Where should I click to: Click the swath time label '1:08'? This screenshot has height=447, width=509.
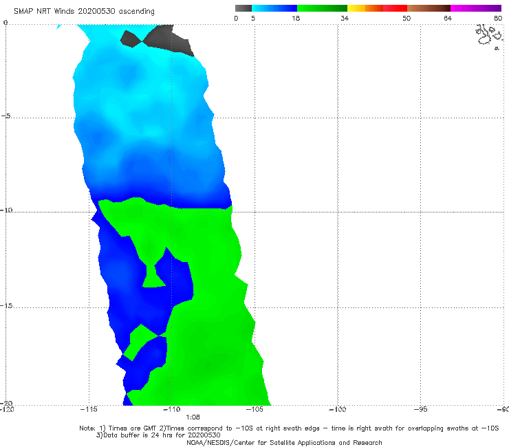[x=193, y=417]
